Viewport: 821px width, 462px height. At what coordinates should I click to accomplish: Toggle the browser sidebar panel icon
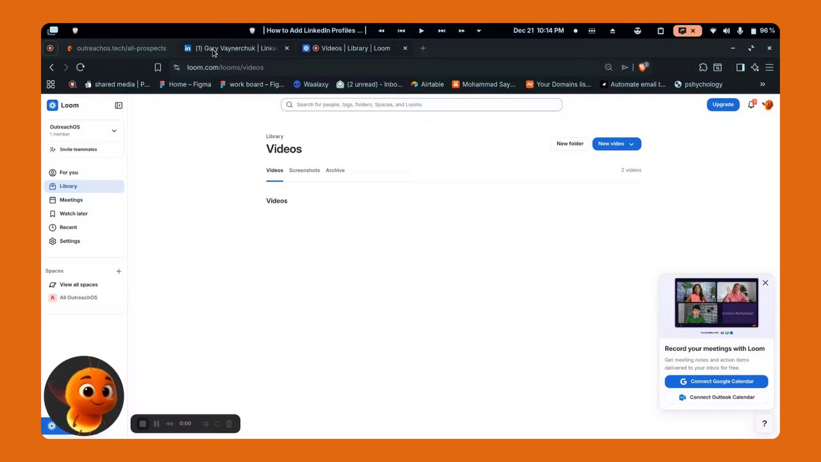coord(740,67)
